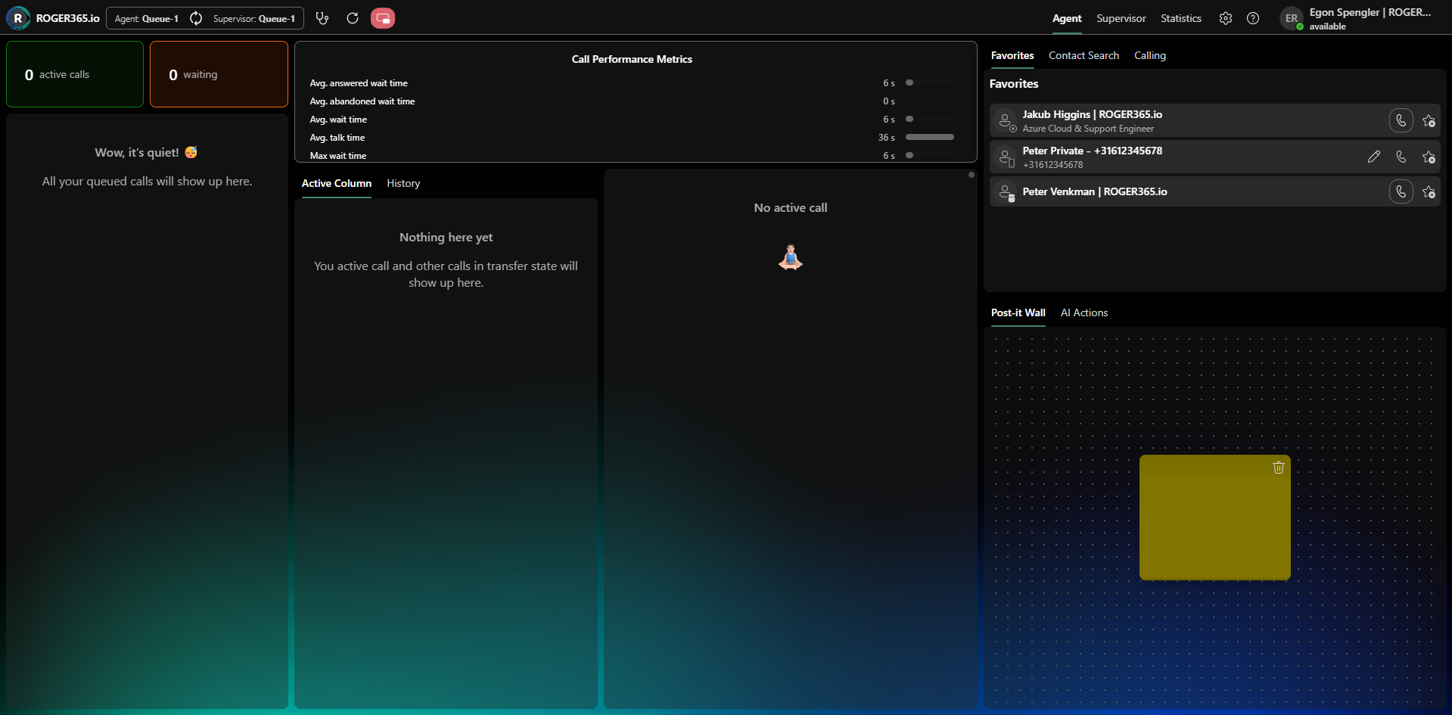This screenshot has width=1452, height=715.
Task: Click the Avg. wait time bar
Action: click(x=930, y=119)
